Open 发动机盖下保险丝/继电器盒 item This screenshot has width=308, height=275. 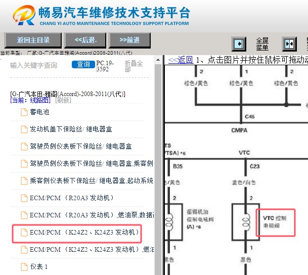click(71, 129)
